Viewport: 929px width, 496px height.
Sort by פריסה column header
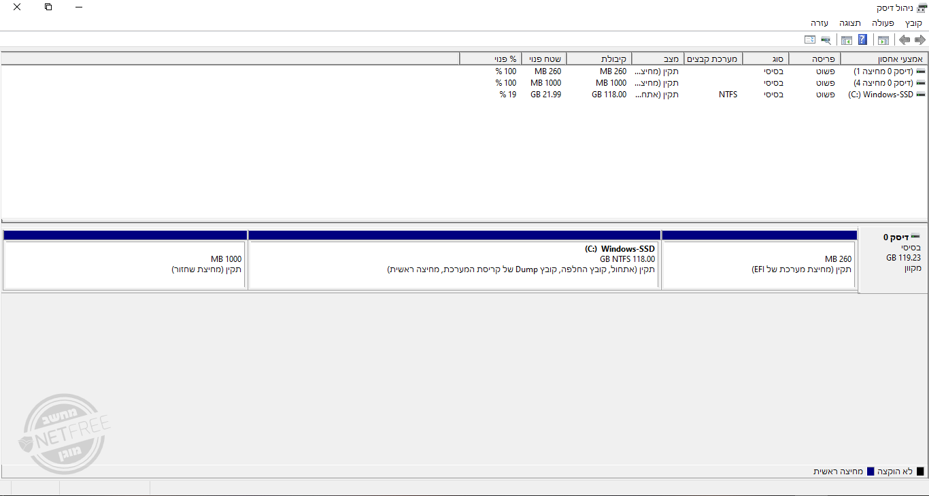pyautogui.click(x=815, y=59)
